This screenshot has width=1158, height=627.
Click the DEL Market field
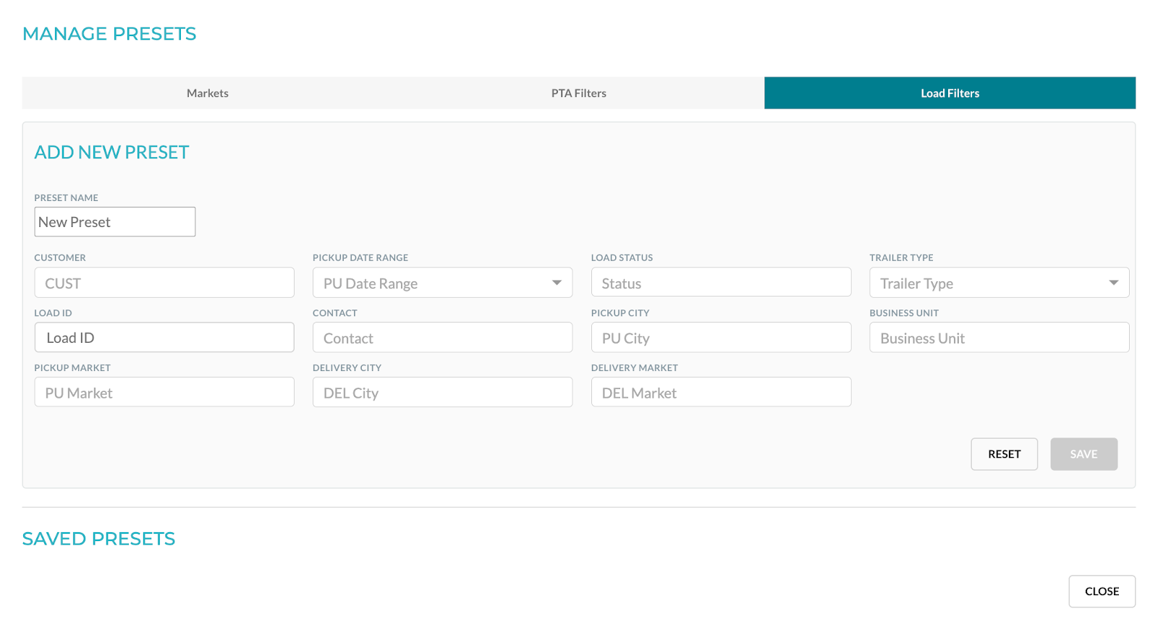point(721,392)
